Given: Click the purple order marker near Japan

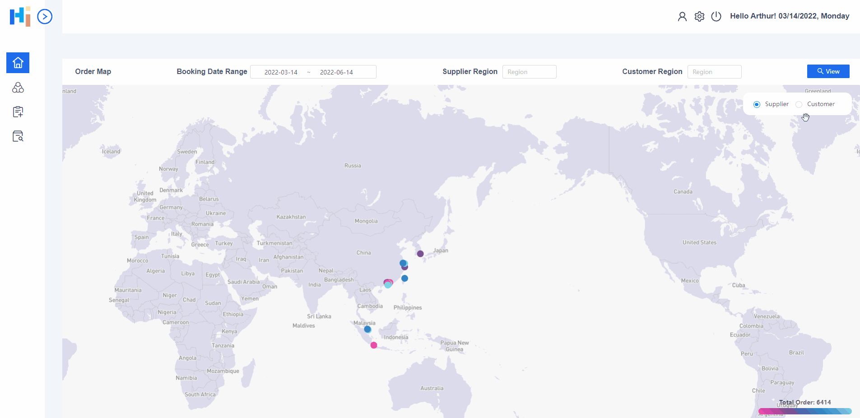Looking at the screenshot, I should (420, 254).
